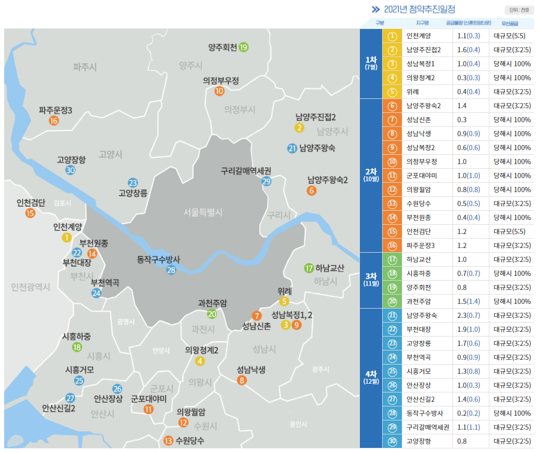Click the title '2021년 청약추진일정'
The image size is (538, 452).
click(419, 9)
